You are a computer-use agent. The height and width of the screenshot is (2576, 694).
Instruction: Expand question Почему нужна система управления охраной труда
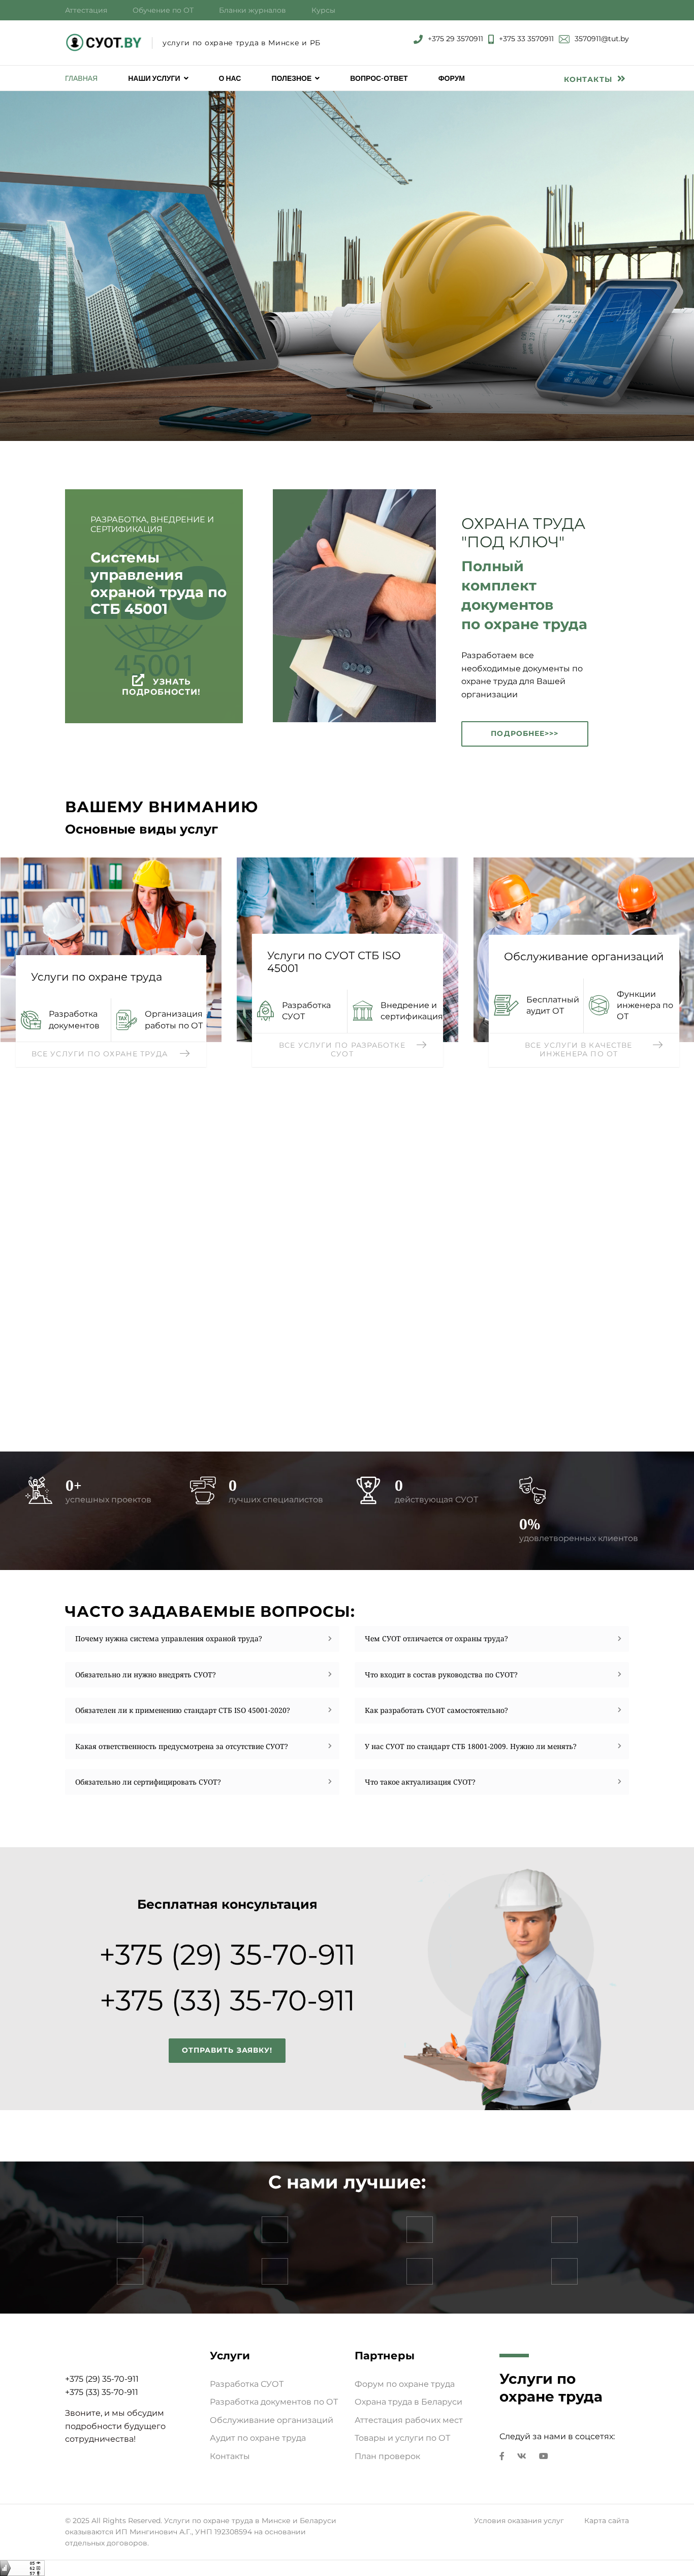tap(202, 1639)
